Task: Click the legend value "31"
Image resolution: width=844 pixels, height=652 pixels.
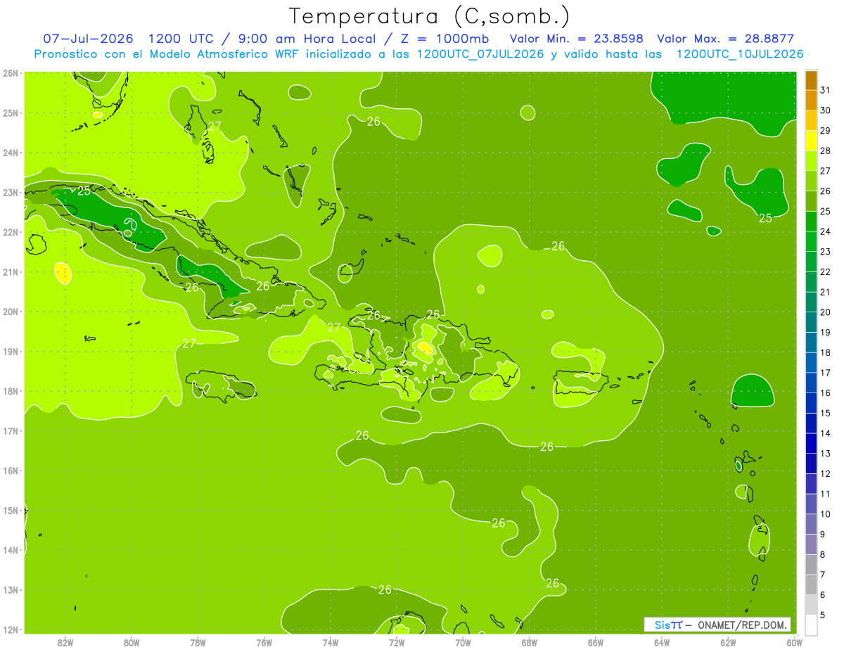Action: pyautogui.click(x=826, y=90)
